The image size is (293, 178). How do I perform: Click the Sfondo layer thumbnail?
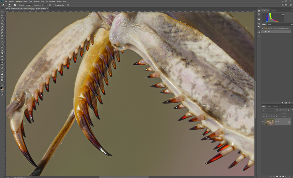coord(269,122)
